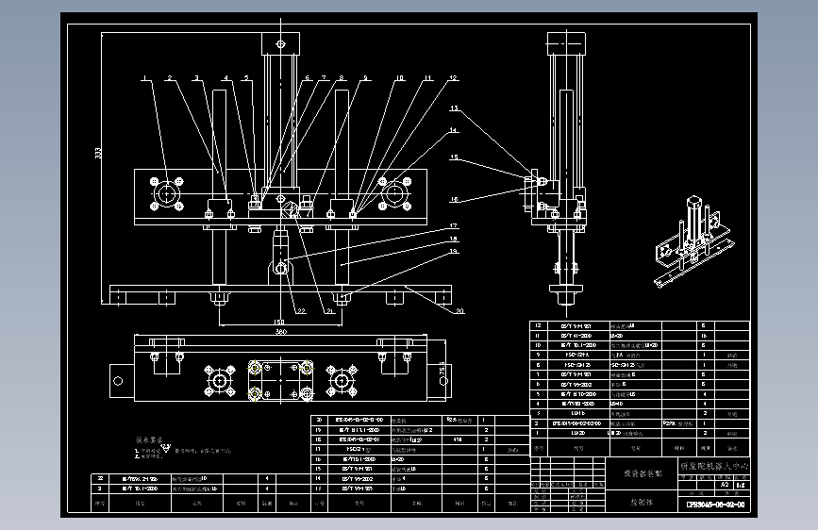Screen dimensions: 818x530
Task: Click the LU-20 code in BOM row 1
Action: click(x=578, y=434)
